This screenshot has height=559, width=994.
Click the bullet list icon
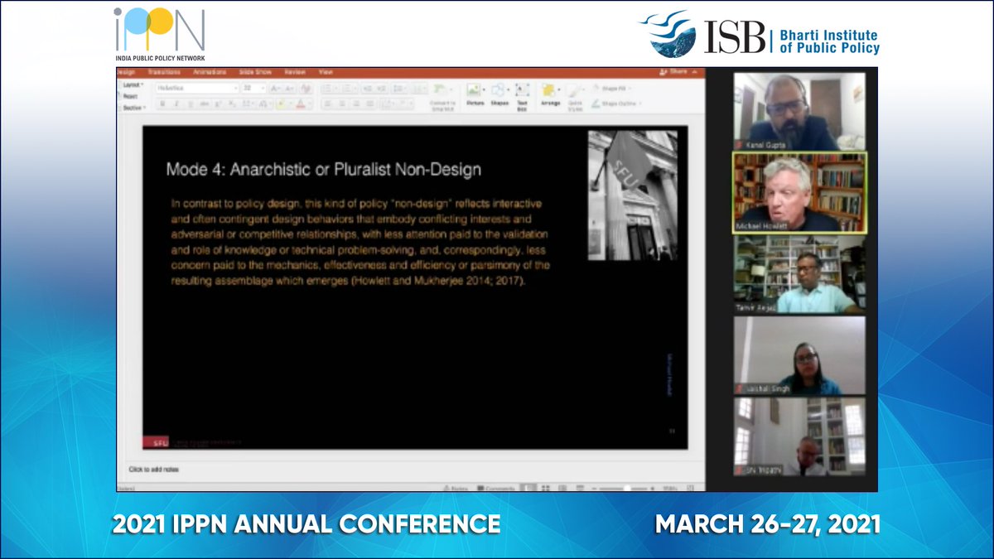(327, 88)
